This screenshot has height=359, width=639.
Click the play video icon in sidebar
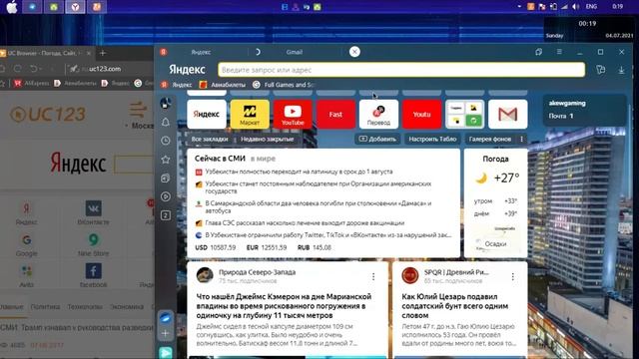pos(166,196)
